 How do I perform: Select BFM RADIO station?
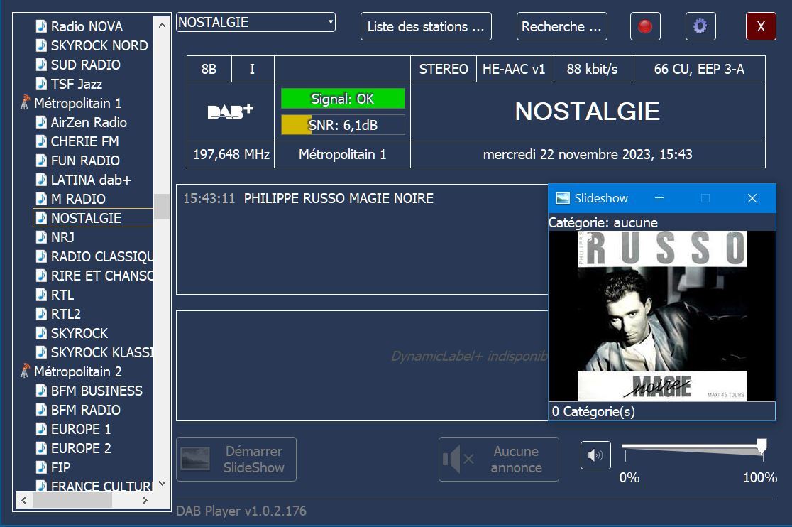click(x=86, y=411)
